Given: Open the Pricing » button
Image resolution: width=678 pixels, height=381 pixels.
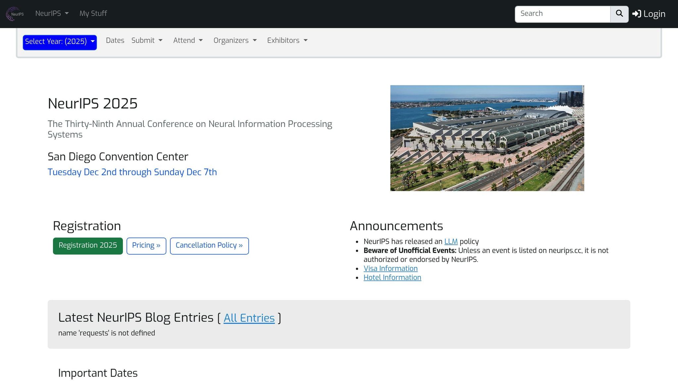Looking at the screenshot, I should (x=146, y=246).
